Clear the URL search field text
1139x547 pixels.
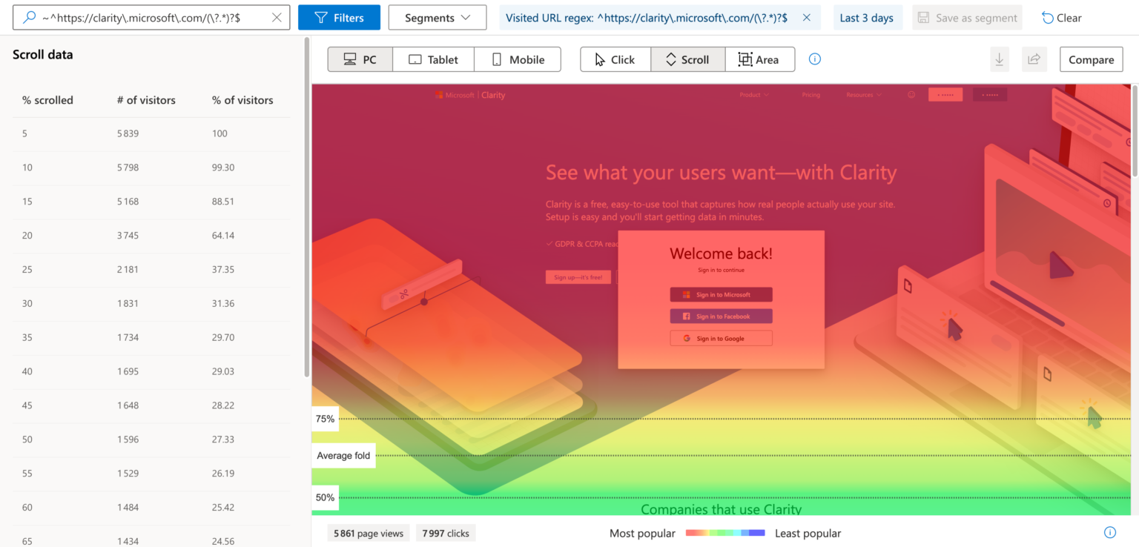[x=277, y=17]
